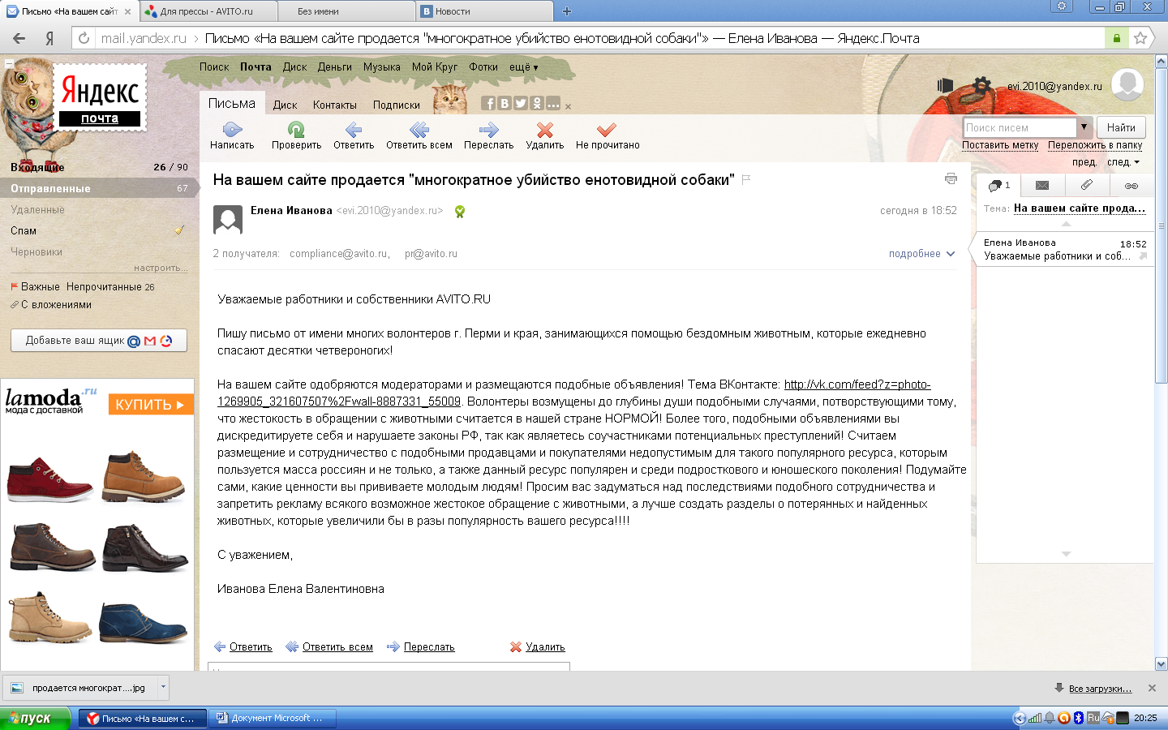
Task: Open Фотки in the top services menu
Action: coord(483,67)
